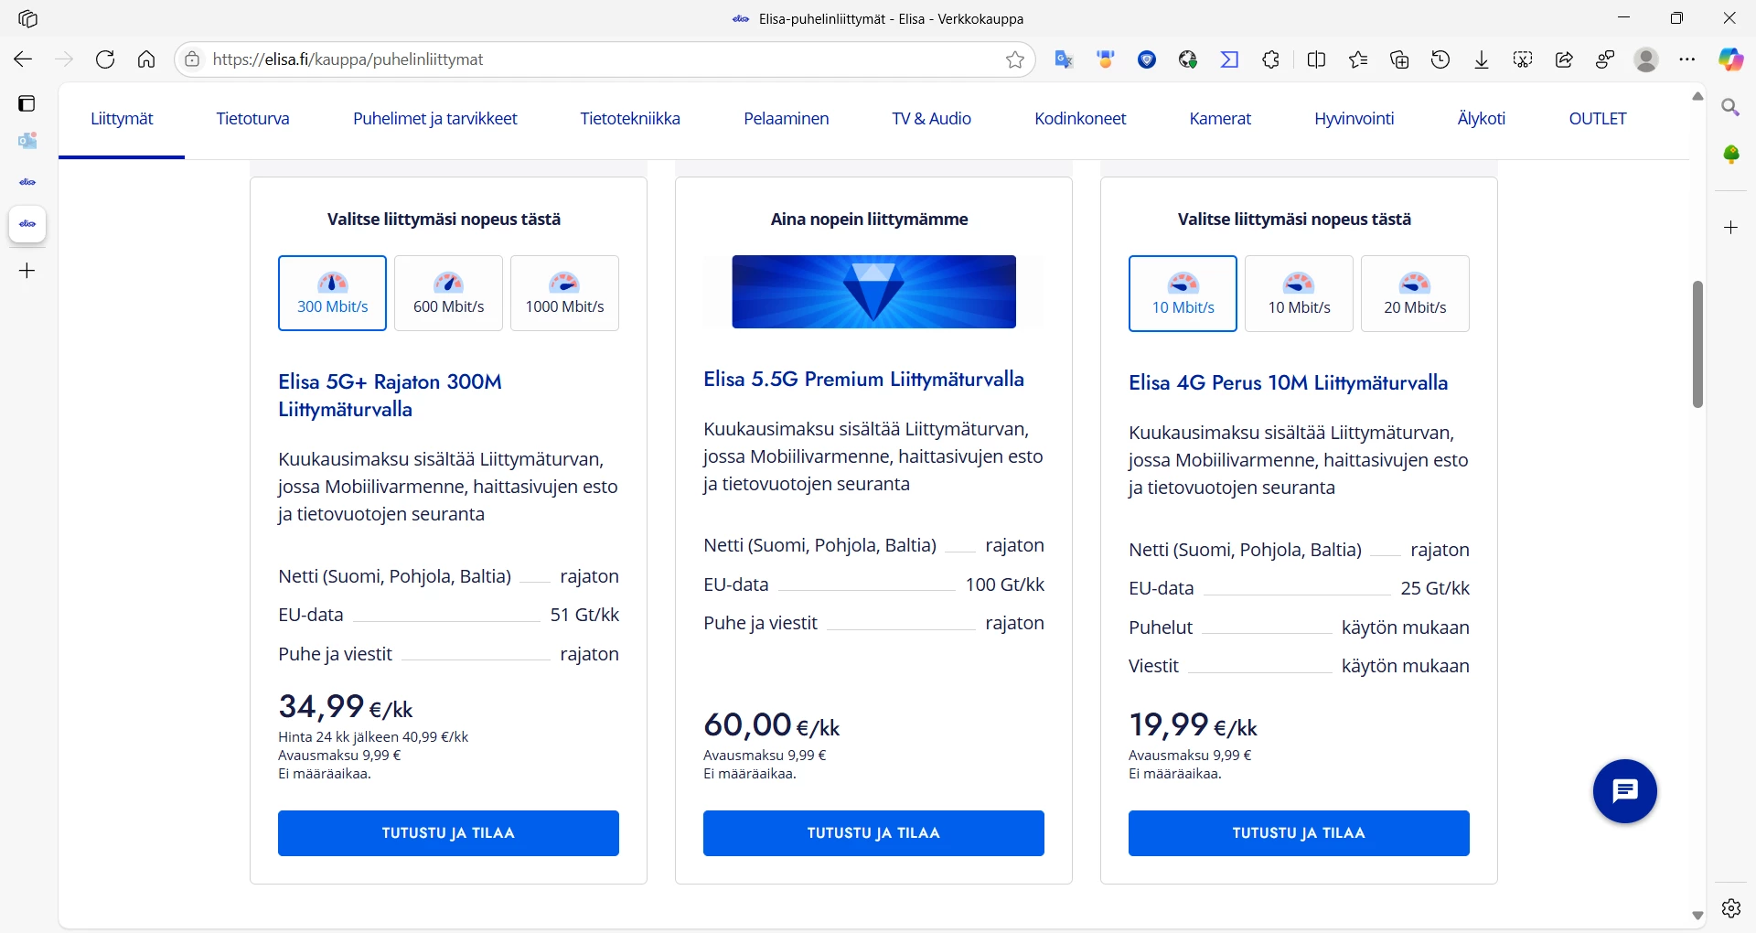Share this page

(x=1564, y=59)
